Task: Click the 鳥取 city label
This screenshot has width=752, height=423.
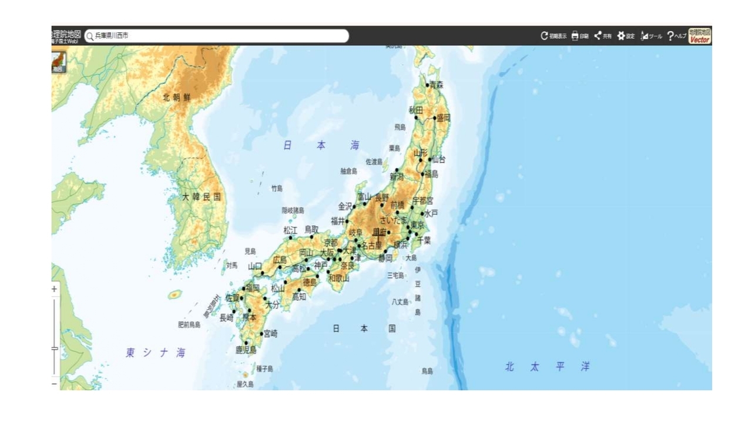Action: point(311,230)
